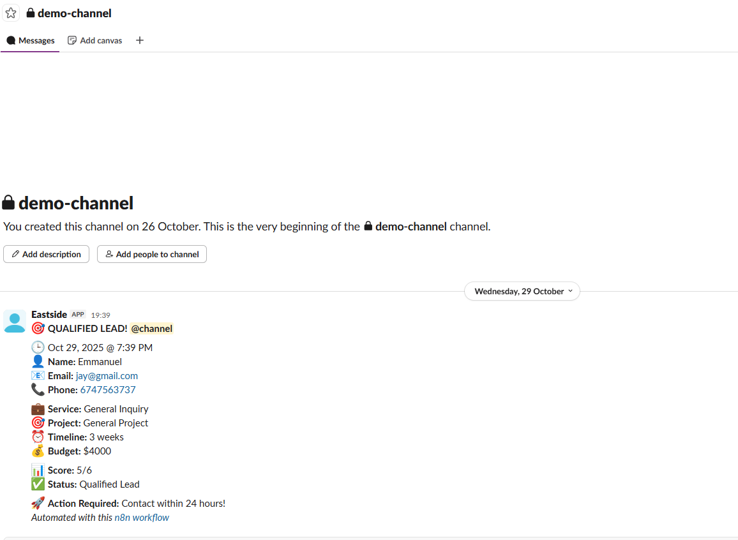Open the Eastside app name

pyautogui.click(x=49, y=314)
